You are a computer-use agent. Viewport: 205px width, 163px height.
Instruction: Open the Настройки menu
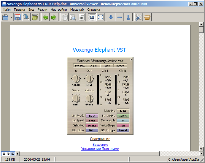tap(59, 10)
